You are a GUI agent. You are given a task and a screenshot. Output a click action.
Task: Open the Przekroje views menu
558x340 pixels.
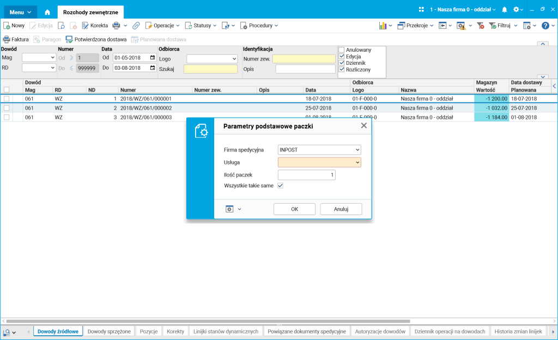(x=415, y=26)
